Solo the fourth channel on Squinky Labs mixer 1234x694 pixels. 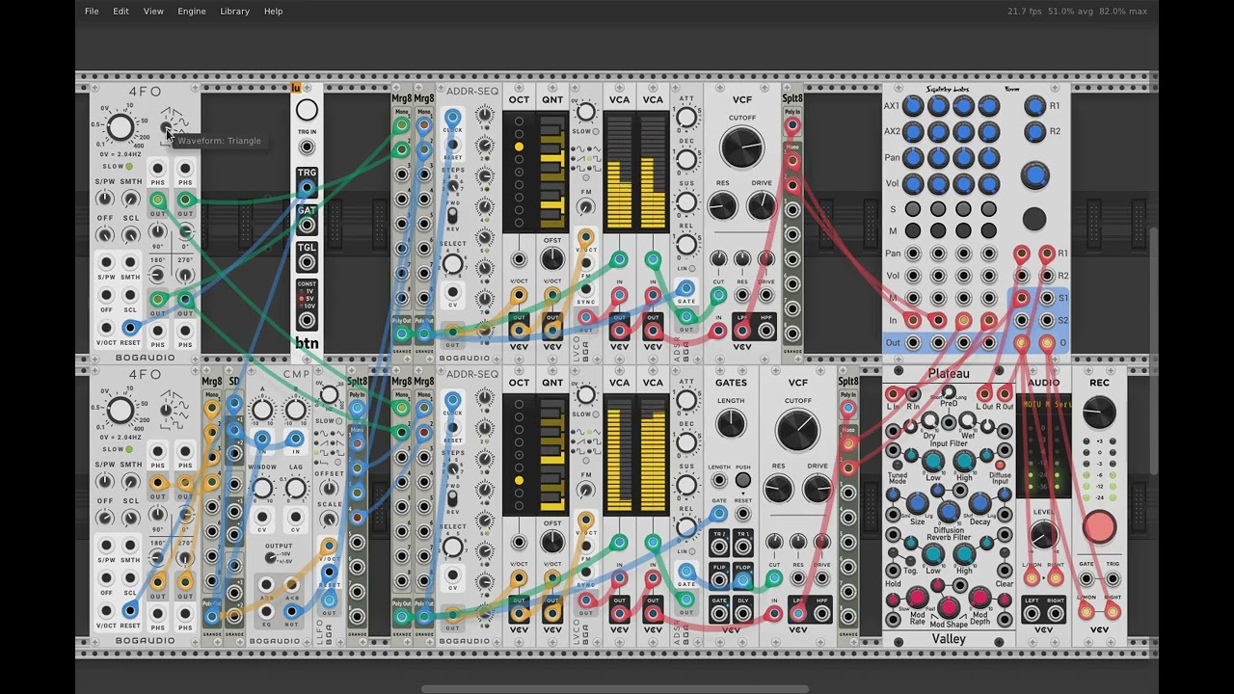(988, 209)
